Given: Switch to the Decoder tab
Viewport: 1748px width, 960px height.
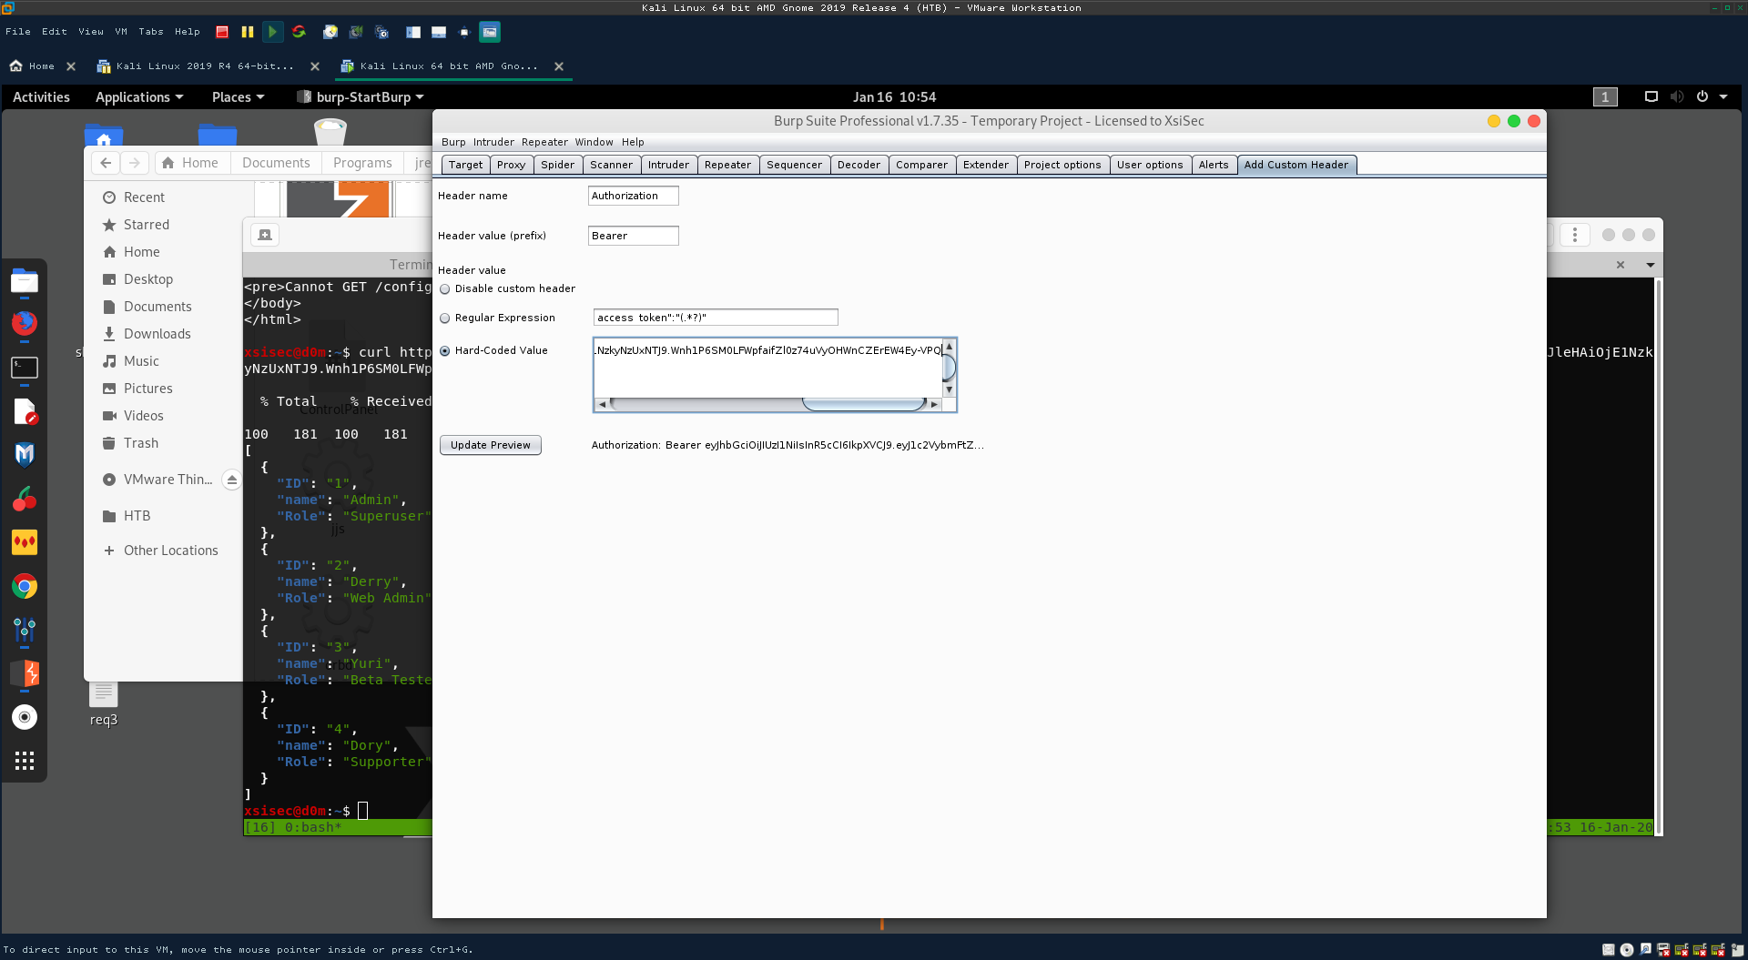Looking at the screenshot, I should tap(859, 165).
